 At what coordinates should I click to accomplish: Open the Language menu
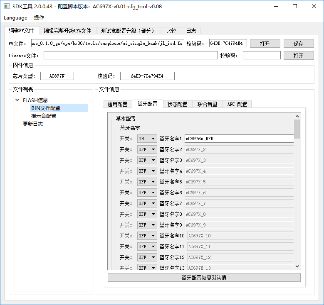tap(15, 18)
